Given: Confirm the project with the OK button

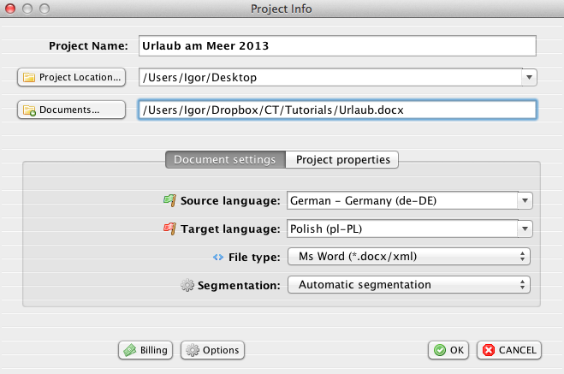Looking at the screenshot, I should pos(448,349).
